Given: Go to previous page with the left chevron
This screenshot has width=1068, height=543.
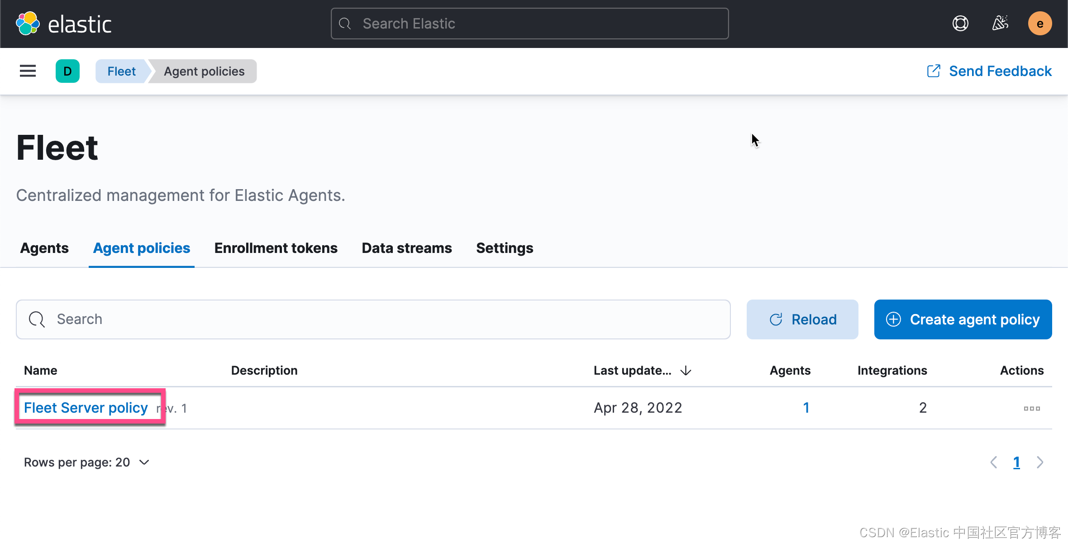Looking at the screenshot, I should pos(994,462).
